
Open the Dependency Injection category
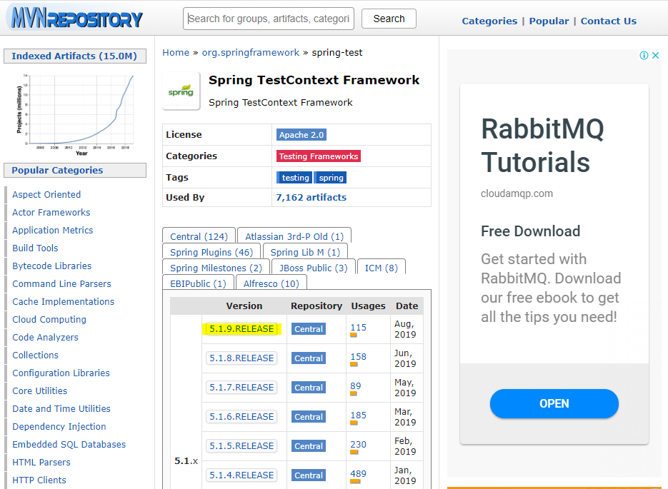pos(59,426)
